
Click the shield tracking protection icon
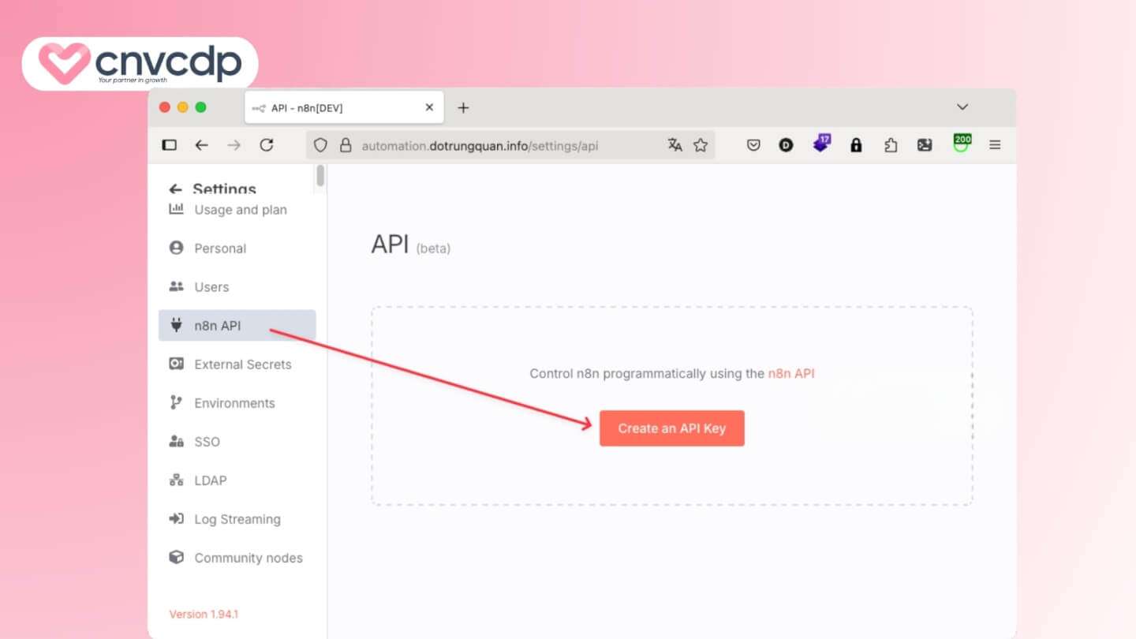[320, 145]
